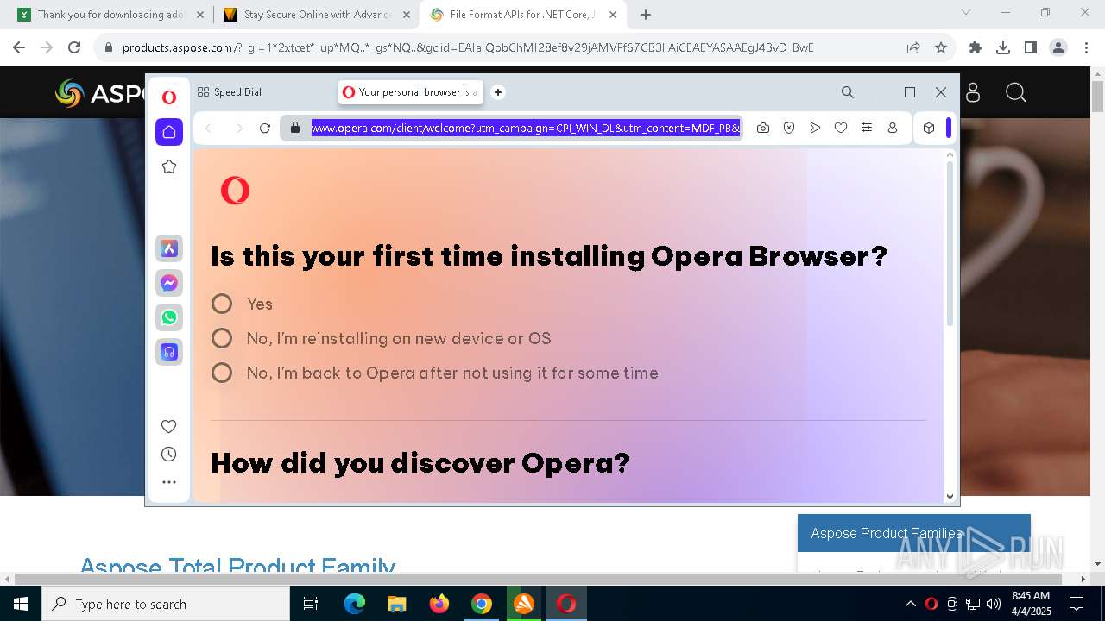Screen dimensions: 1105x621
Task: Open the Opera send flow arrow icon
Action: (x=815, y=128)
